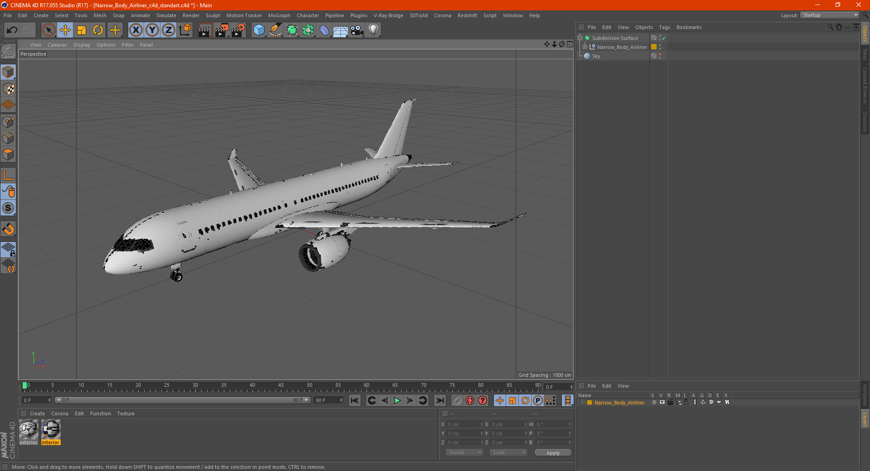Open Objects manager Tags menu
This screenshot has width=870, height=471.
(x=664, y=27)
